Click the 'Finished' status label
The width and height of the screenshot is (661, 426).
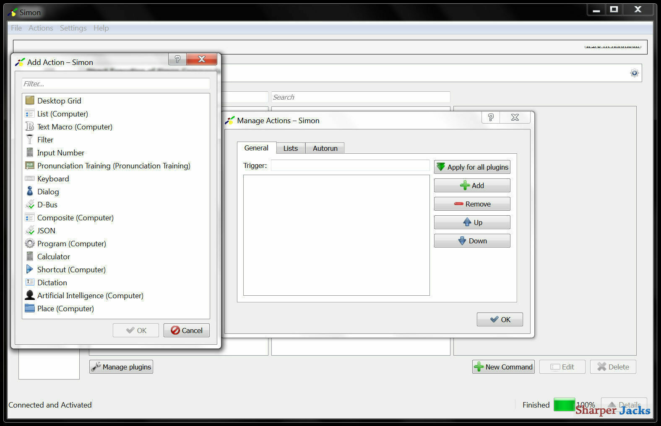tap(536, 405)
